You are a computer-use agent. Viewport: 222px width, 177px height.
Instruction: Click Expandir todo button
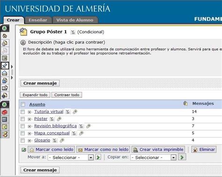[35, 95]
